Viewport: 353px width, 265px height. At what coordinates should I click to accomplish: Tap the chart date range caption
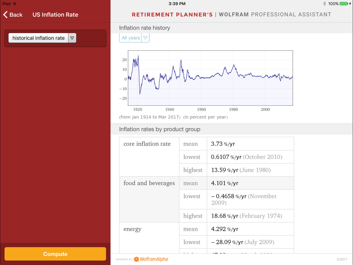click(150, 117)
